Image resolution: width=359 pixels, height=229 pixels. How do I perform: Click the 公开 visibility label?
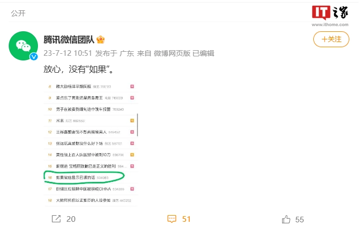click(x=18, y=13)
